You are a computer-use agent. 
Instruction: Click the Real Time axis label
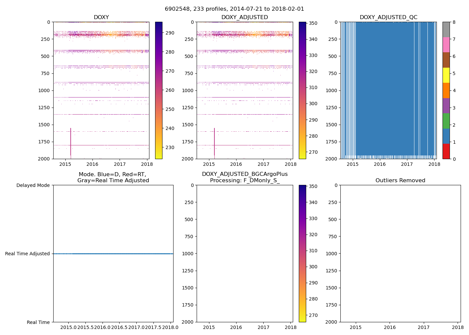pyautogui.click(x=38, y=322)
